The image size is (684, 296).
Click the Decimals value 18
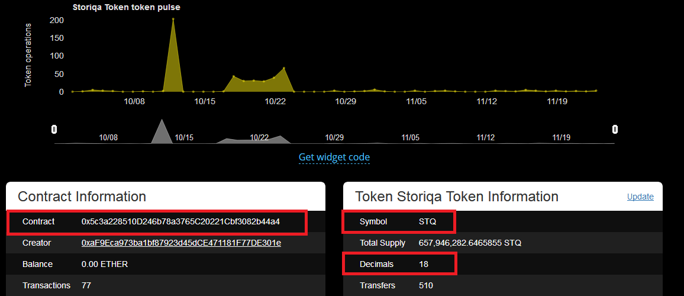[x=423, y=264]
